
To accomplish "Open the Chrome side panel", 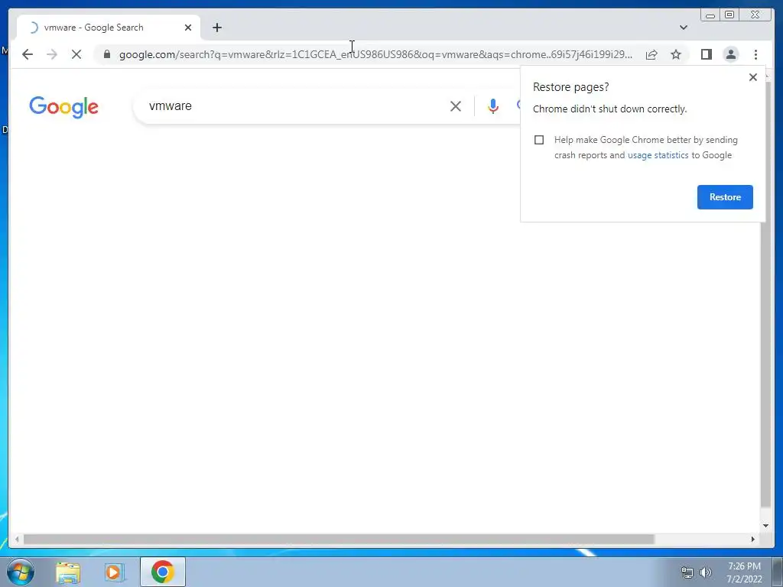I will click(706, 54).
